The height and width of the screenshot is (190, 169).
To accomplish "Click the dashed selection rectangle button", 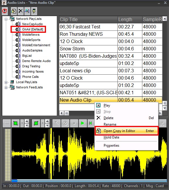I will 7,123.
